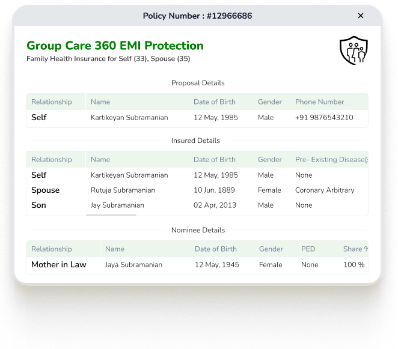
Task: Click the Share % column header
Action: 355,249
